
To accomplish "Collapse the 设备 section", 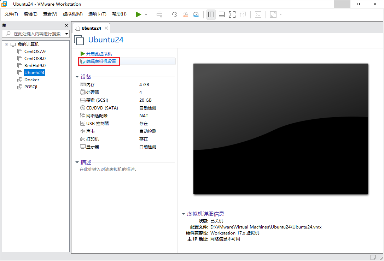I will (77, 77).
